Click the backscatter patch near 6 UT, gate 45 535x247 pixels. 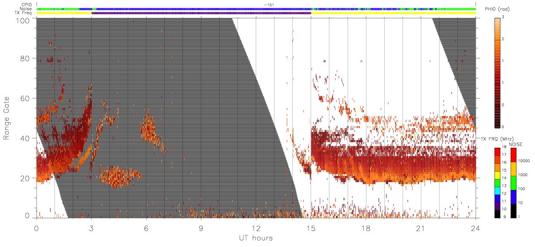pyautogui.click(x=149, y=129)
